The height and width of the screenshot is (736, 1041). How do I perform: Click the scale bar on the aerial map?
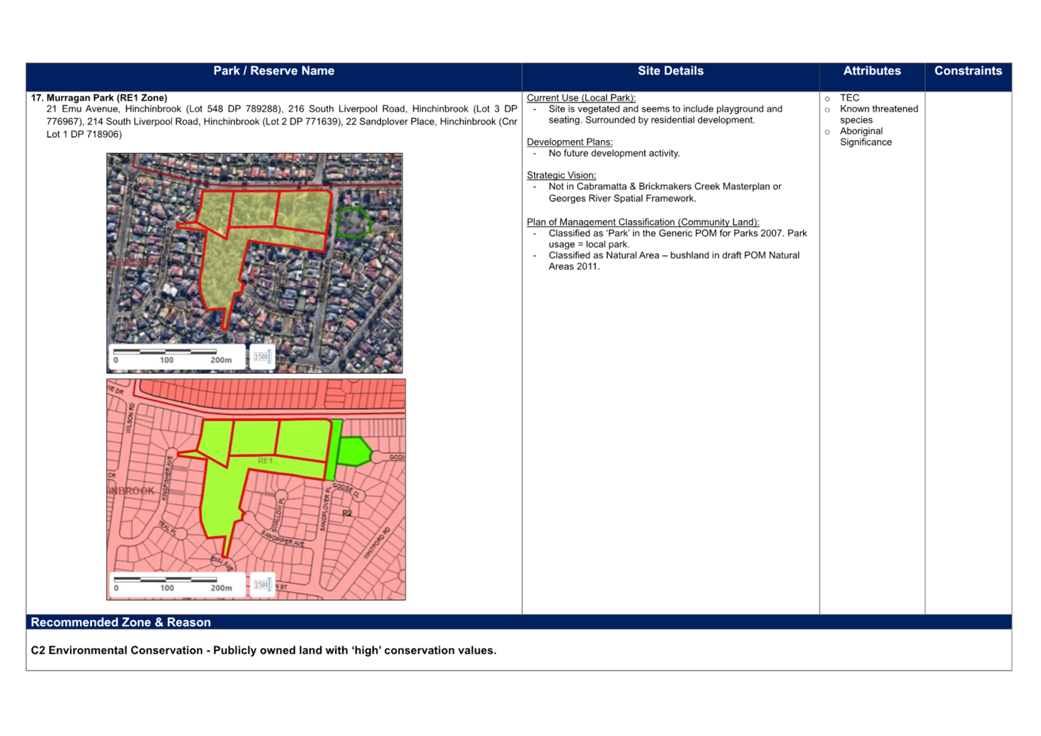pyautogui.click(x=177, y=356)
